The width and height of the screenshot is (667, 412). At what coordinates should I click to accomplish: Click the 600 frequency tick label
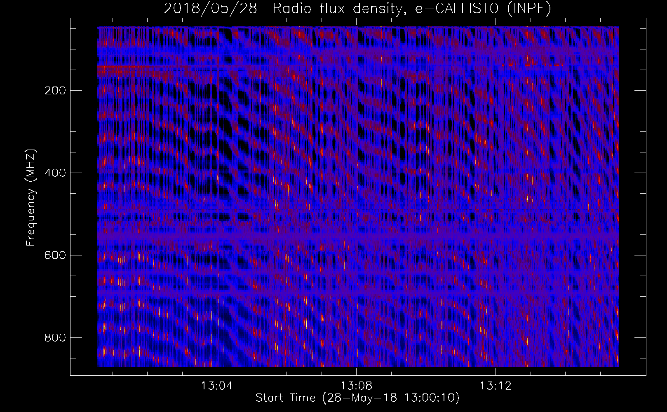(x=55, y=255)
